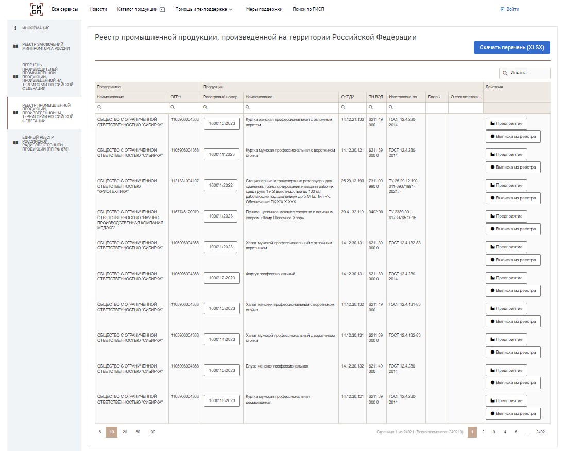Click filter search icon under ОКПД2 column
The height and width of the screenshot is (451, 566).
click(343, 107)
